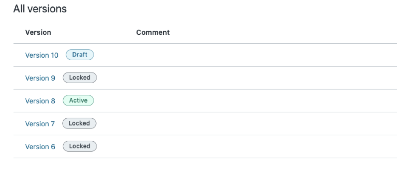Screen dimensions: 397x184
Task: Click the Locked badge beside Version 6
Action: [x=80, y=146]
